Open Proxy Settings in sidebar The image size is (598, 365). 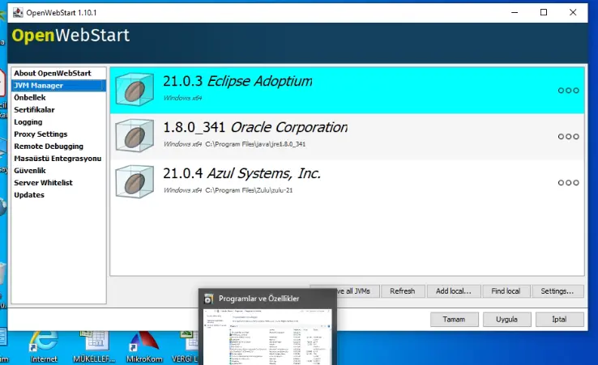tap(58, 134)
